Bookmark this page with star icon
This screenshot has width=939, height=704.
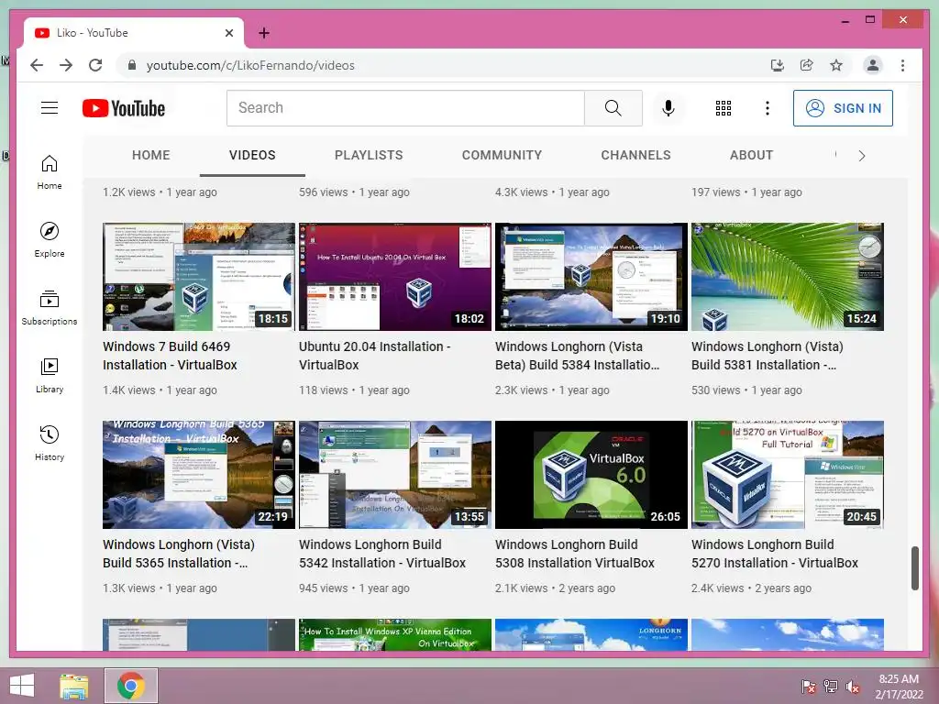pyautogui.click(x=836, y=65)
